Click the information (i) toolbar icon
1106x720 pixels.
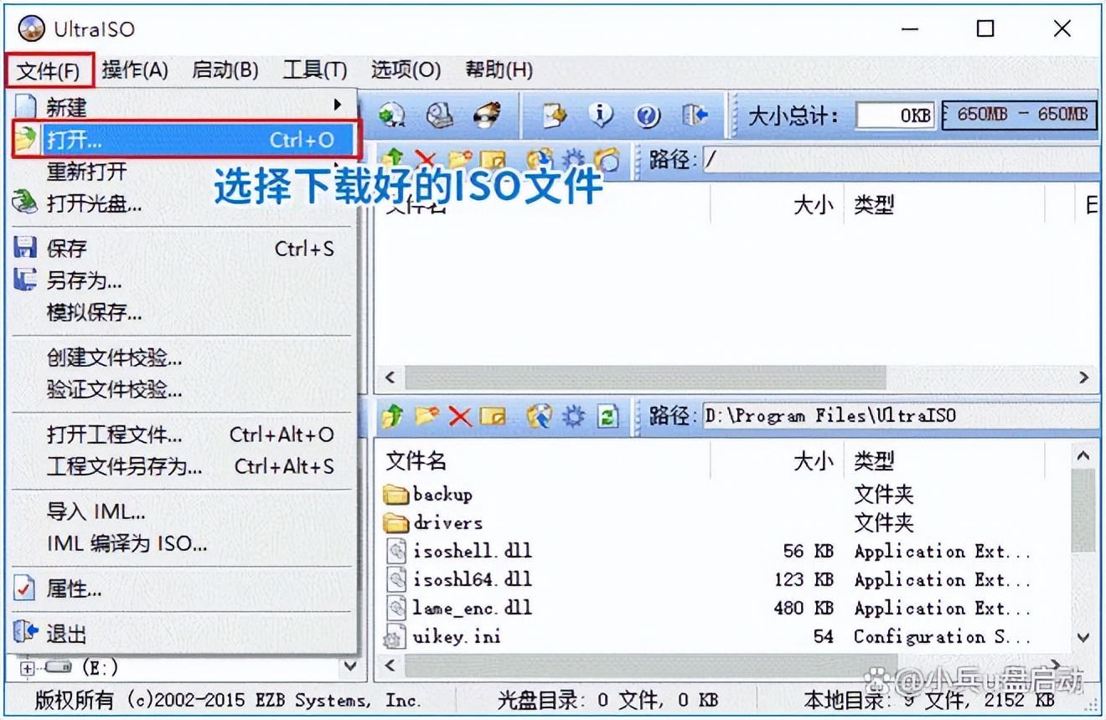click(x=602, y=116)
